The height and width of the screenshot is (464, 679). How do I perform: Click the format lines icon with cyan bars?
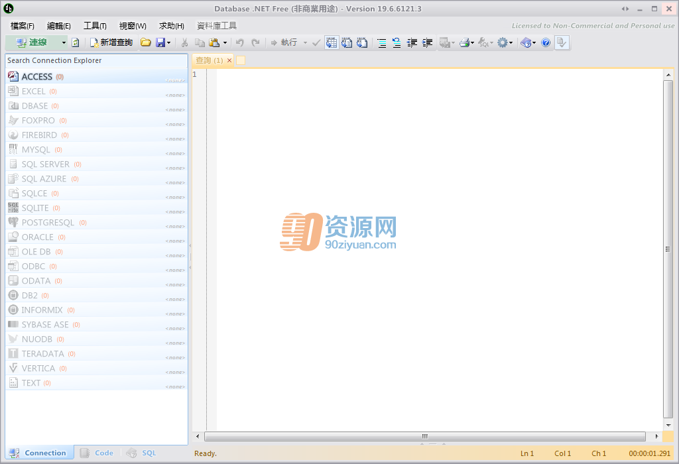(x=381, y=42)
